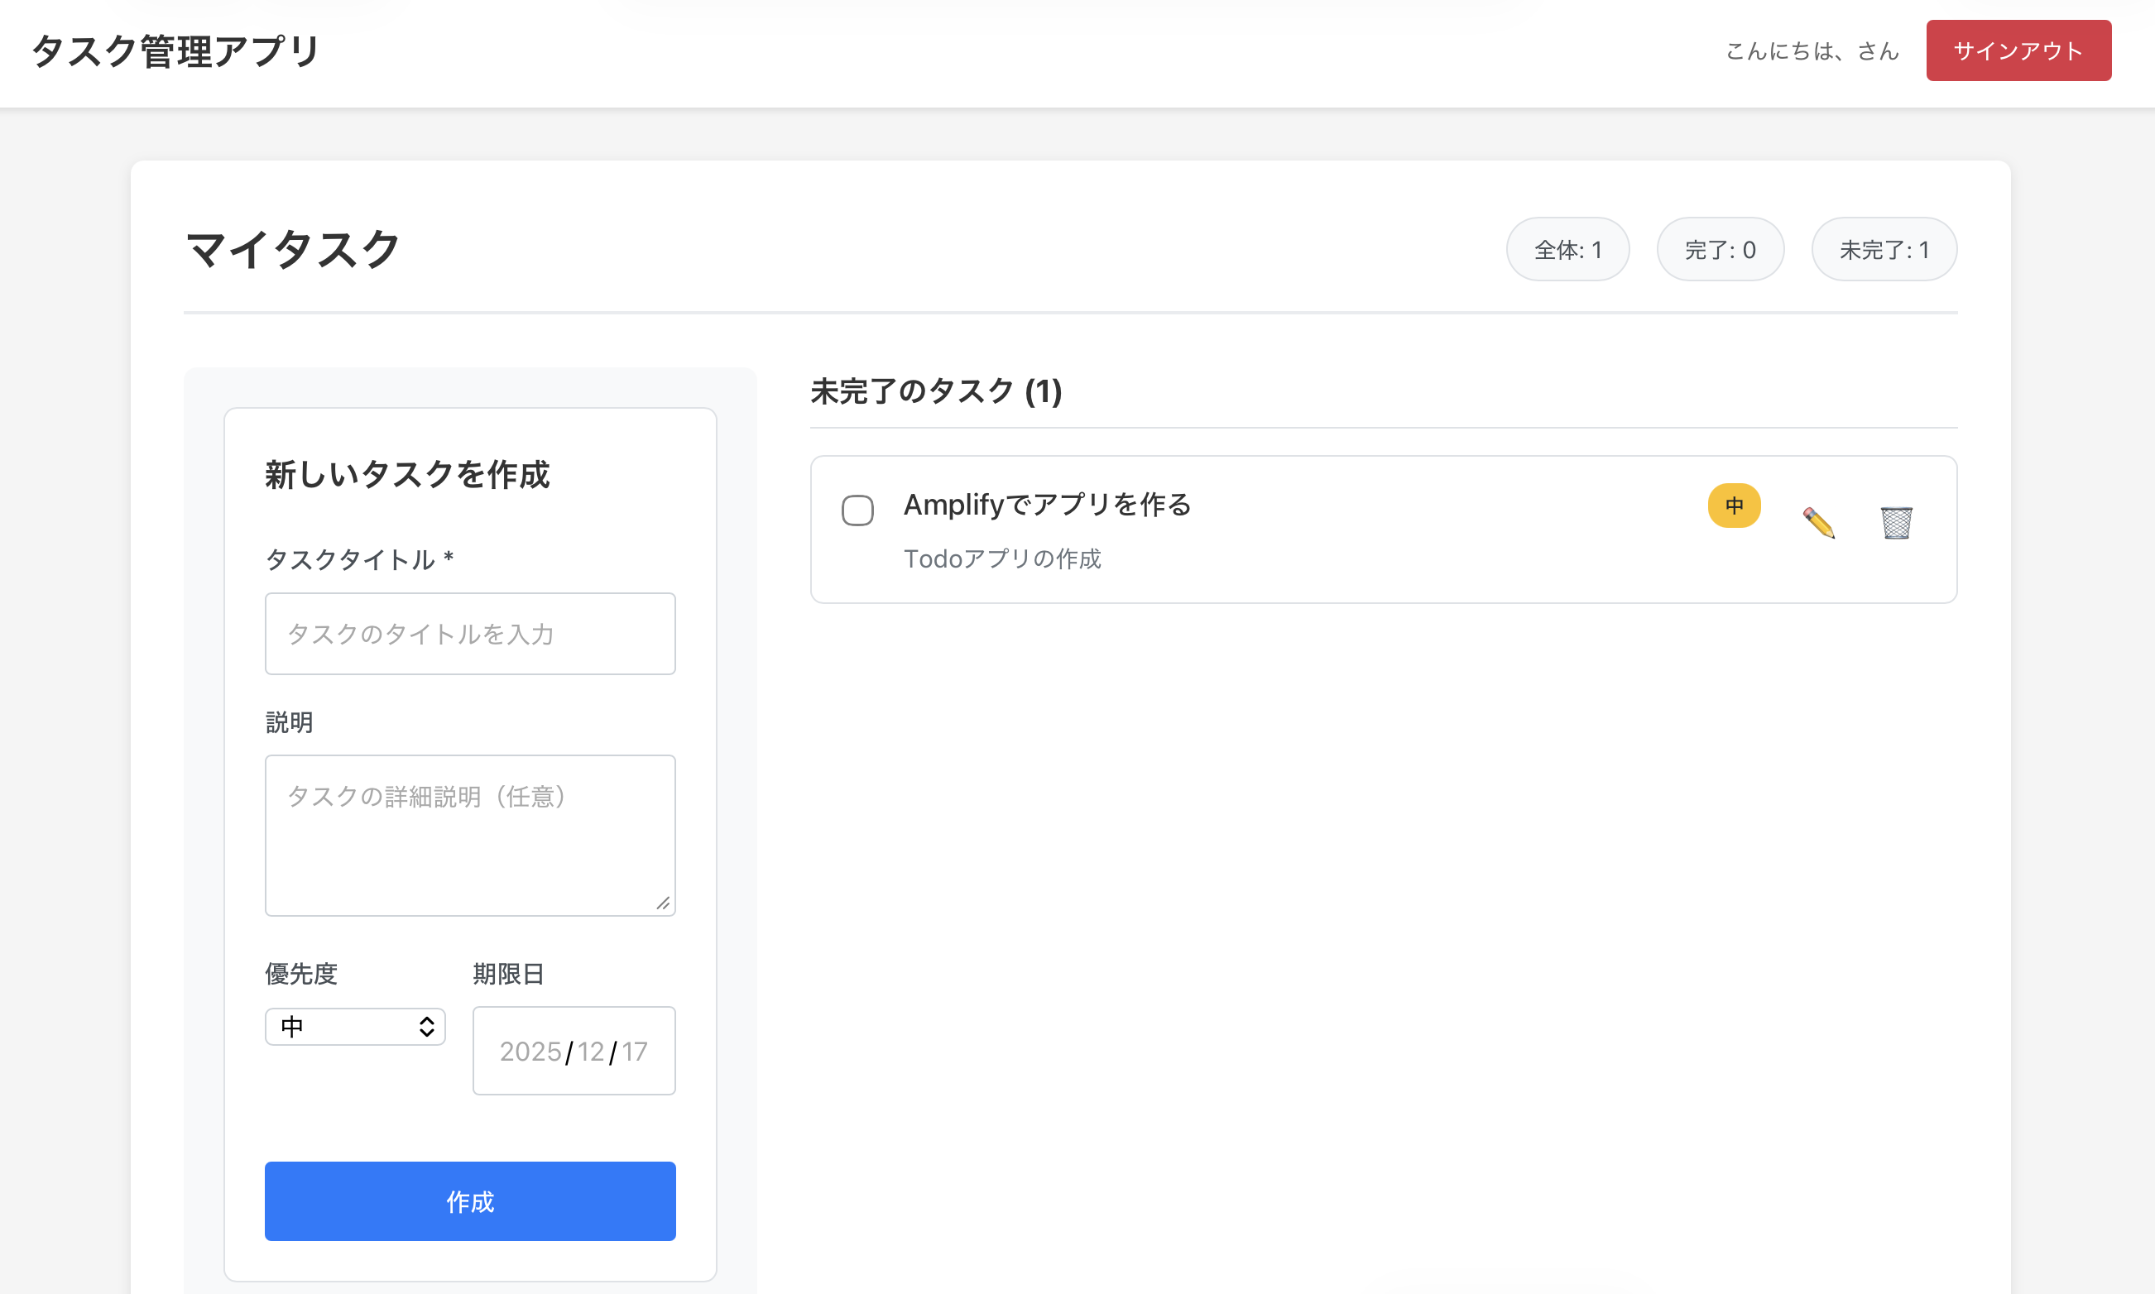
Task: Click the タスク管理アプリ header title
Action: pos(176,51)
